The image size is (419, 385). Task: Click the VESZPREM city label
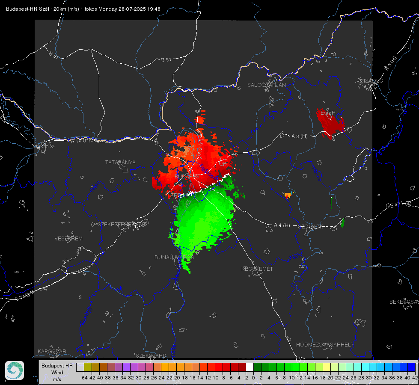pyautogui.click(x=68, y=239)
